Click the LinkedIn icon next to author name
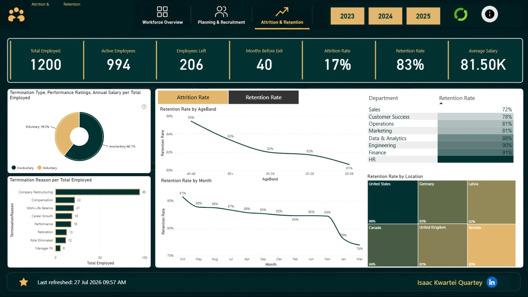528x297 pixels. click(x=492, y=282)
